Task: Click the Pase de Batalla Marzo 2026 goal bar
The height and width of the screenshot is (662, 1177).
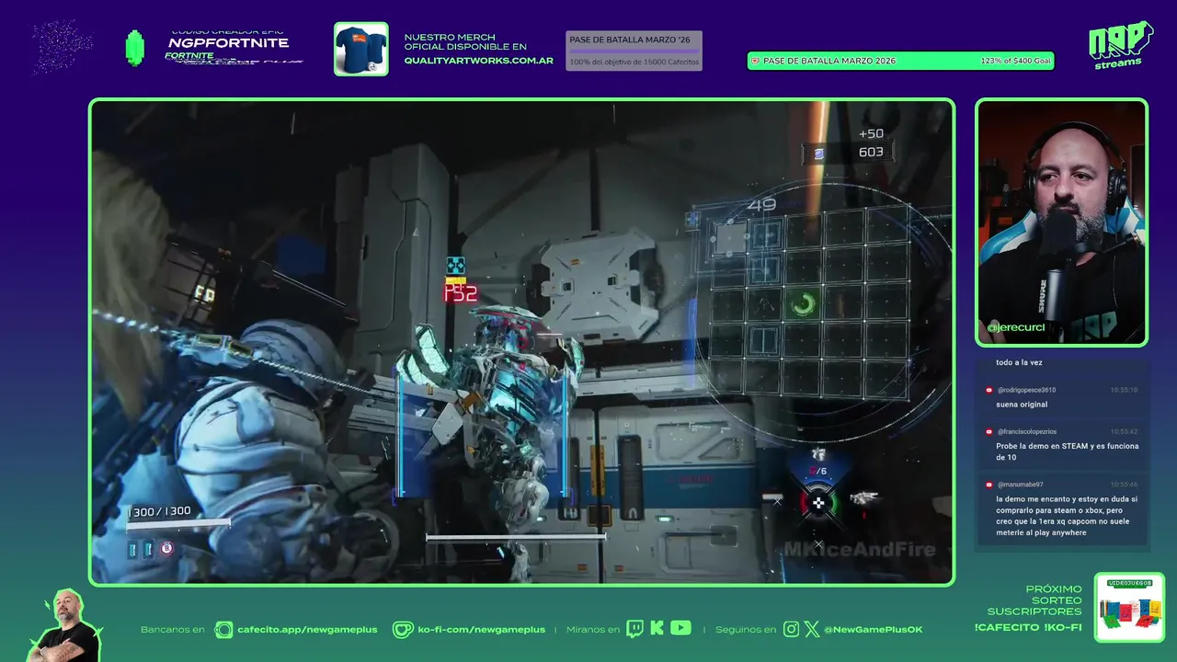Action: [x=901, y=61]
